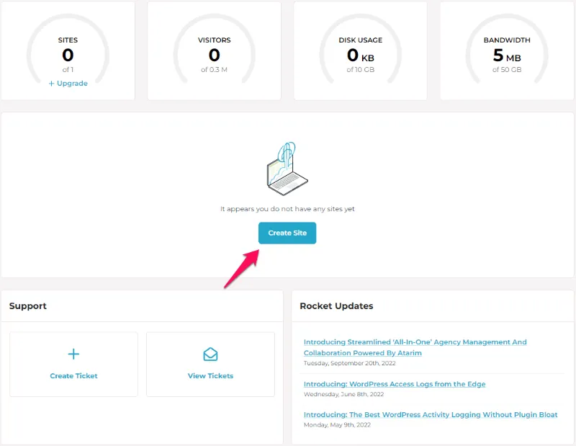Click the Support panel heading
576x446 pixels.
[x=27, y=305]
